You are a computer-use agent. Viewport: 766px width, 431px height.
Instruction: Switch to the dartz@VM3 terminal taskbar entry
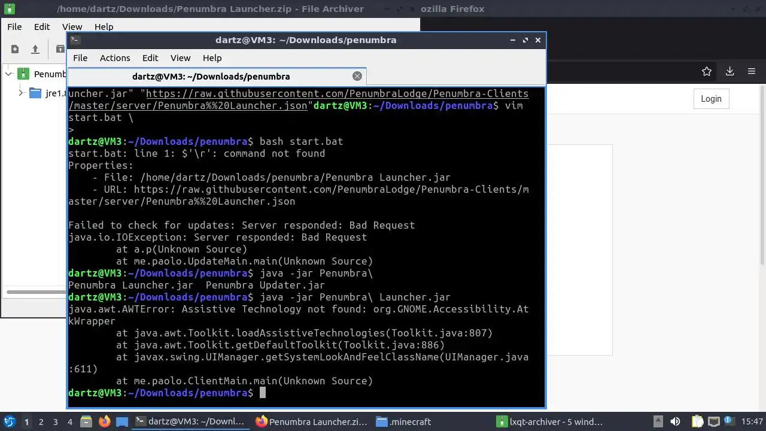coord(189,421)
